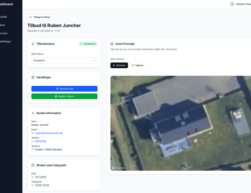This screenshot has width=251, height=193.
Task: Click the blue dot in Fliserens chip
Action: point(114,65)
